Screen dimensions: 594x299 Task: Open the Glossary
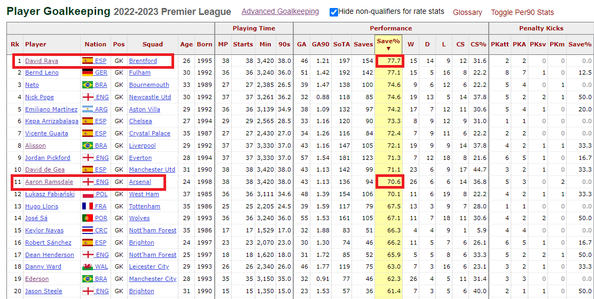tap(467, 12)
